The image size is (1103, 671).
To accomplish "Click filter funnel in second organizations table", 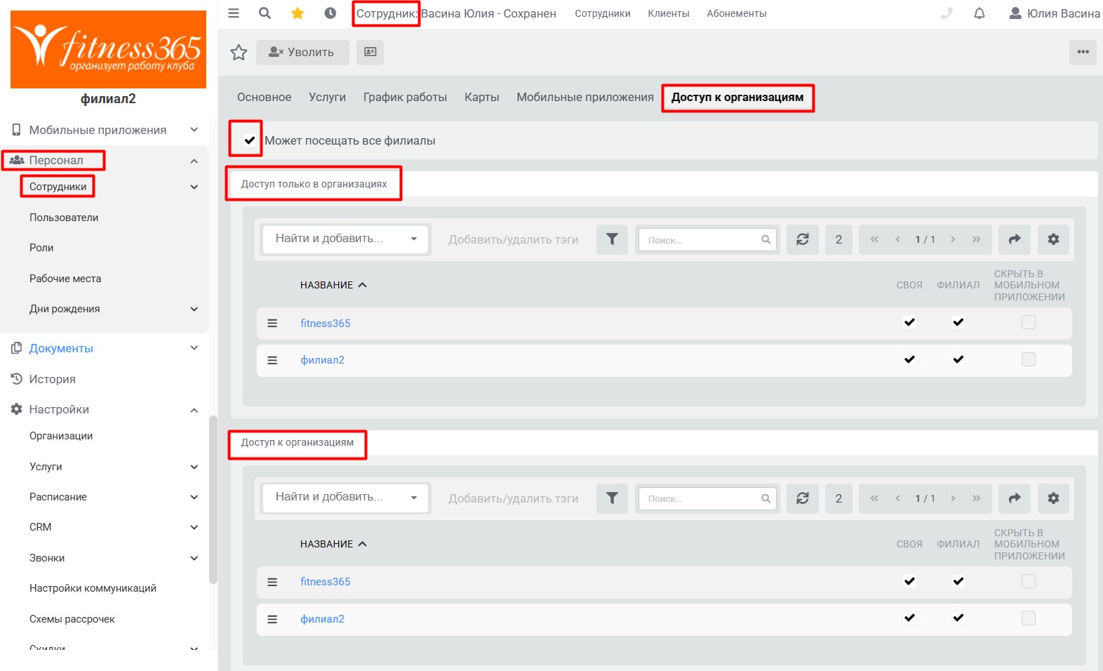I will (x=612, y=498).
